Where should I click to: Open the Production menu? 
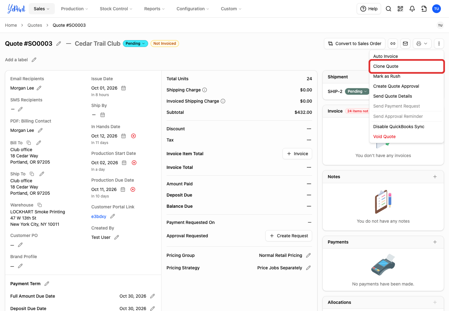[75, 9]
